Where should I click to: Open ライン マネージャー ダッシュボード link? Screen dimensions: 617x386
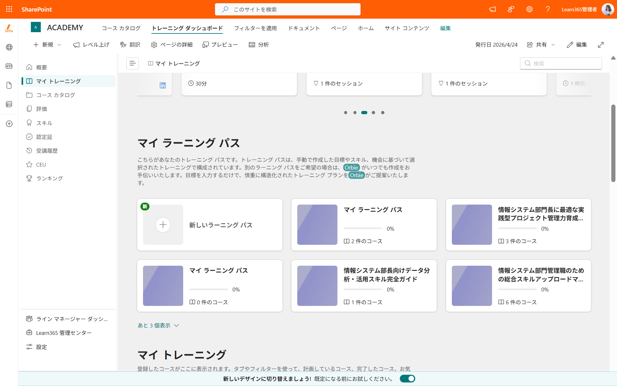[x=68, y=319]
